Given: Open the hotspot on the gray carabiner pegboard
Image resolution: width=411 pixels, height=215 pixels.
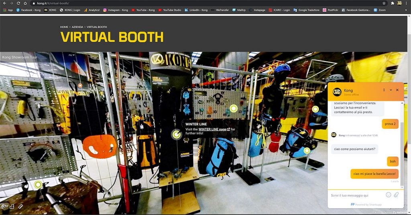Looking at the screenshot, I should (x=233, y=108).
